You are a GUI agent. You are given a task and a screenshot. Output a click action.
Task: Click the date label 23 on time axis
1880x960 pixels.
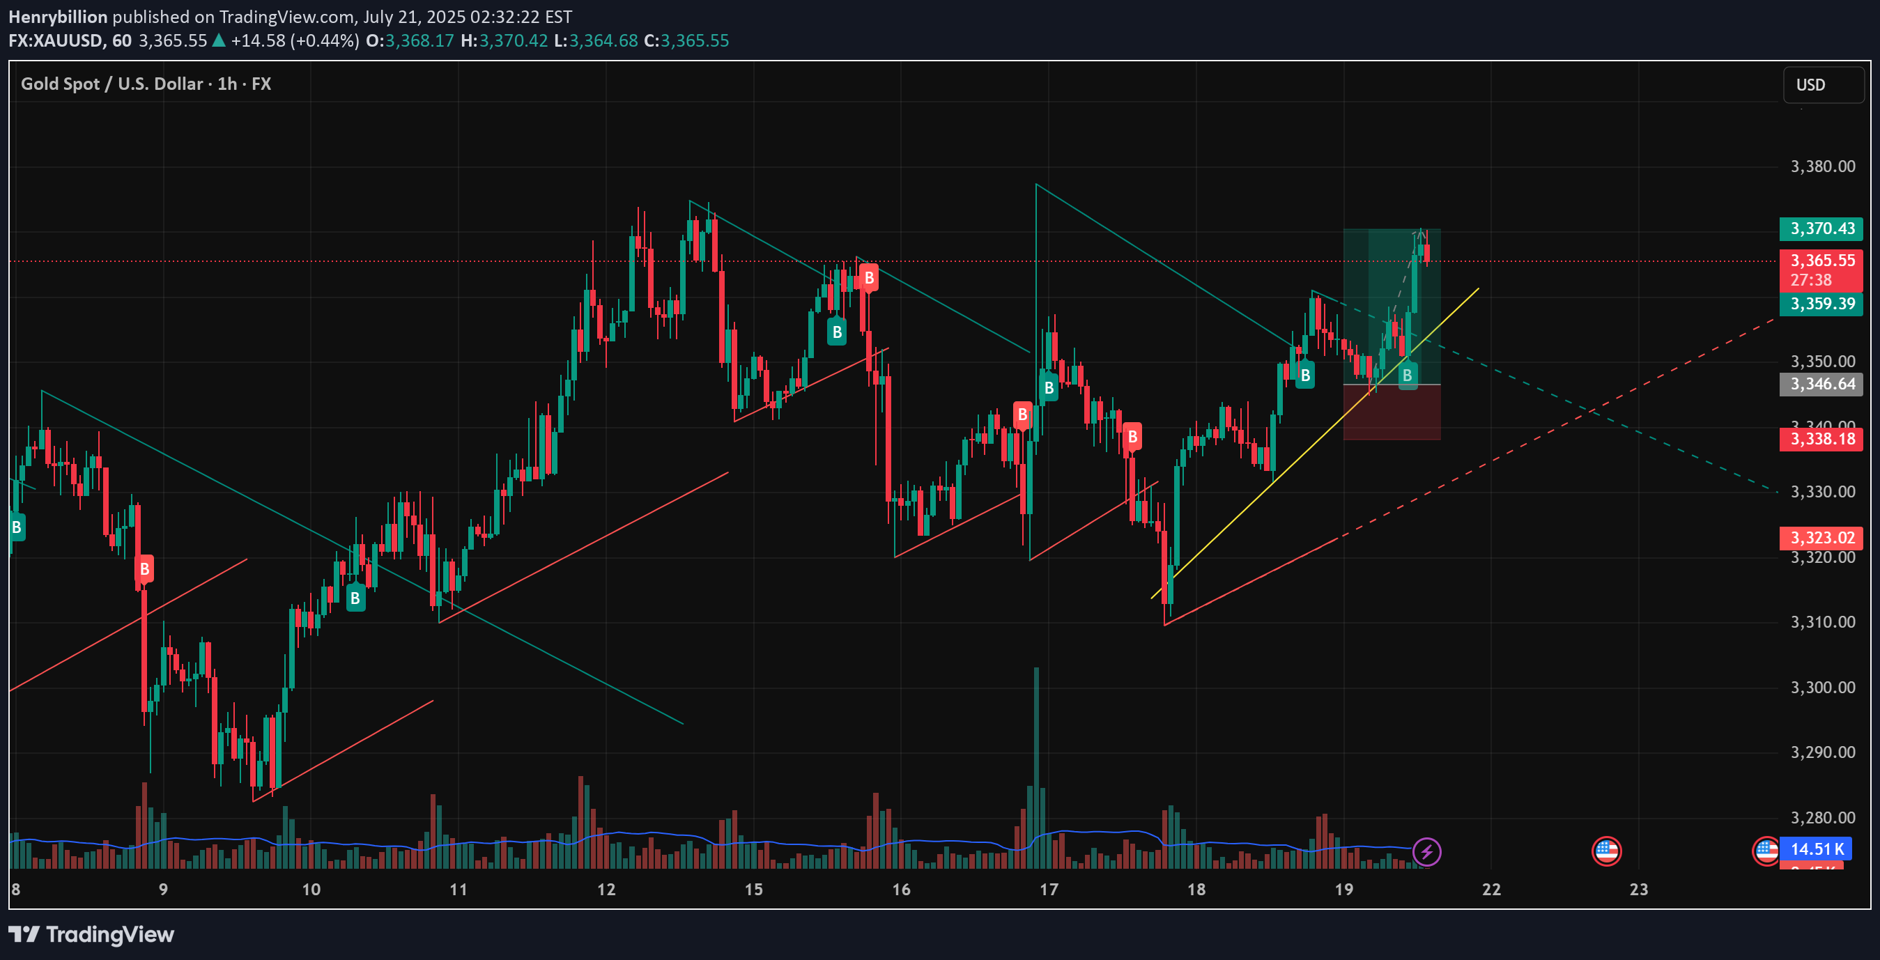pyautogui.click(x=1639, y=889)
